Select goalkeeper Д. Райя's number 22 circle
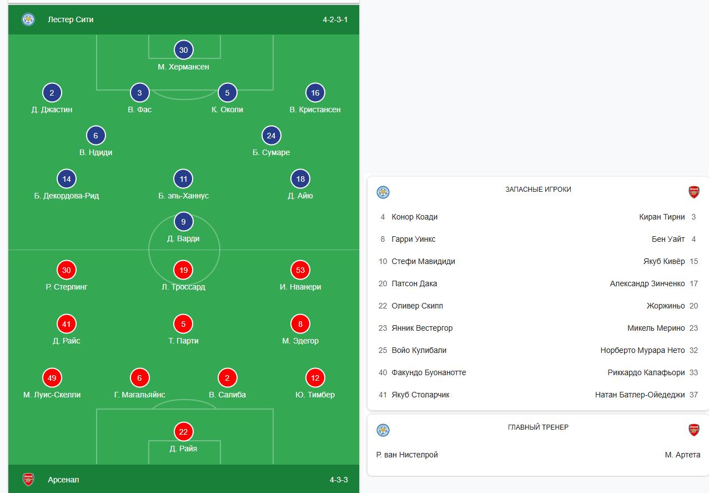The image size is (709, 493). coord(183,432)
